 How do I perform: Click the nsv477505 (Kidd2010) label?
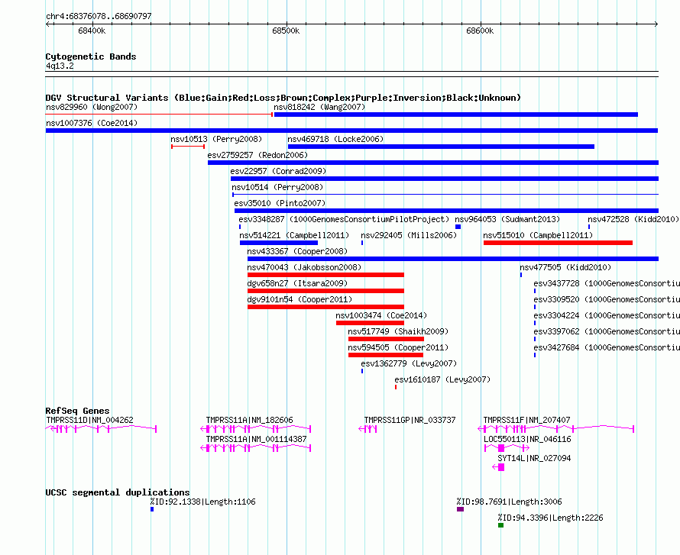565,267
